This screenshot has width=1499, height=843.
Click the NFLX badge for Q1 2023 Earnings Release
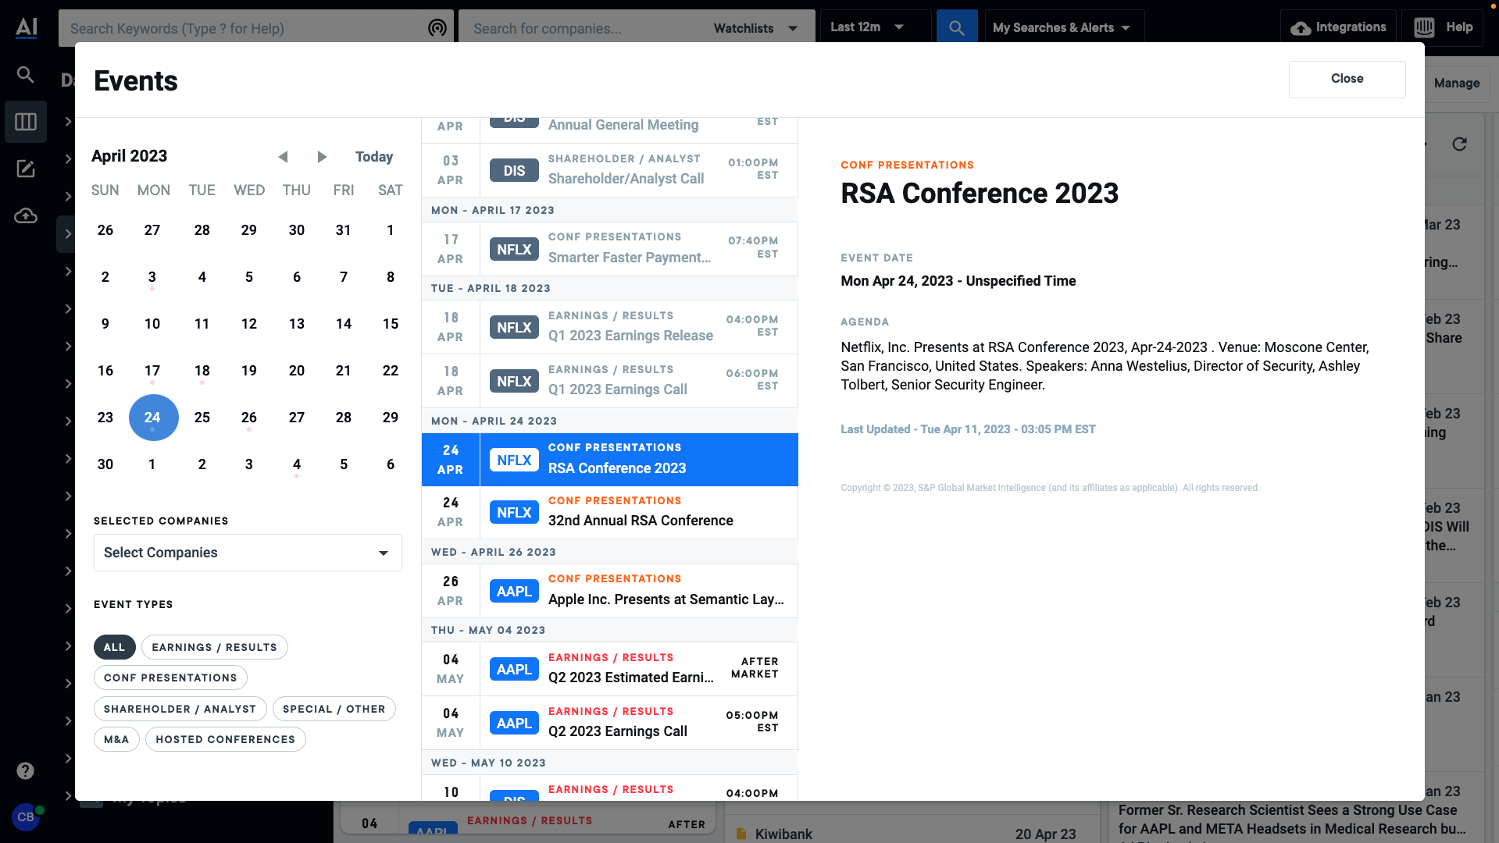[514, 327]
